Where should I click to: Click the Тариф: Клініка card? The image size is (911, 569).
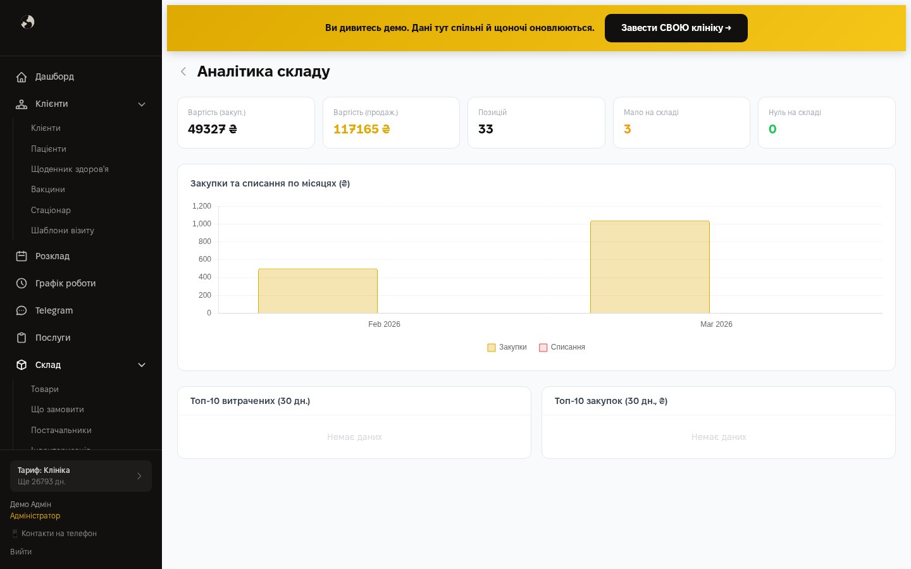point(81,476)
